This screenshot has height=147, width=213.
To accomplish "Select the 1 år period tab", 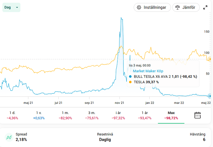I will [145, 115].
